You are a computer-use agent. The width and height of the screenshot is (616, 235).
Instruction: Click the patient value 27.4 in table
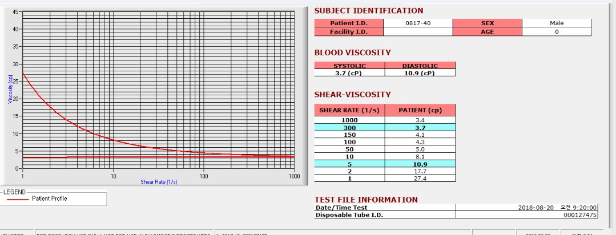420,179
